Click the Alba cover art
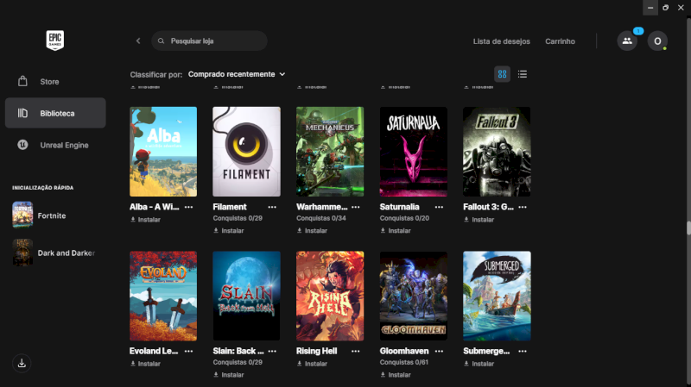691x387 pixels. pyautogui.click(x=163, y=152)
